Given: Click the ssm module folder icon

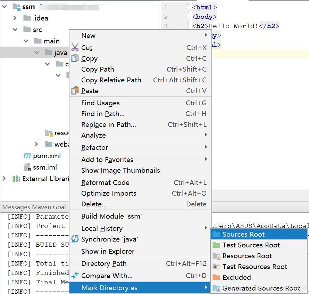Looking at the screenshot, I should pos(17,7).
